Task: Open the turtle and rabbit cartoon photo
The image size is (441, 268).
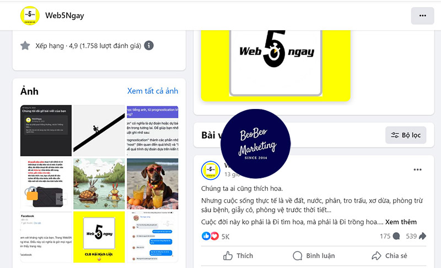Action: [99, 184]
